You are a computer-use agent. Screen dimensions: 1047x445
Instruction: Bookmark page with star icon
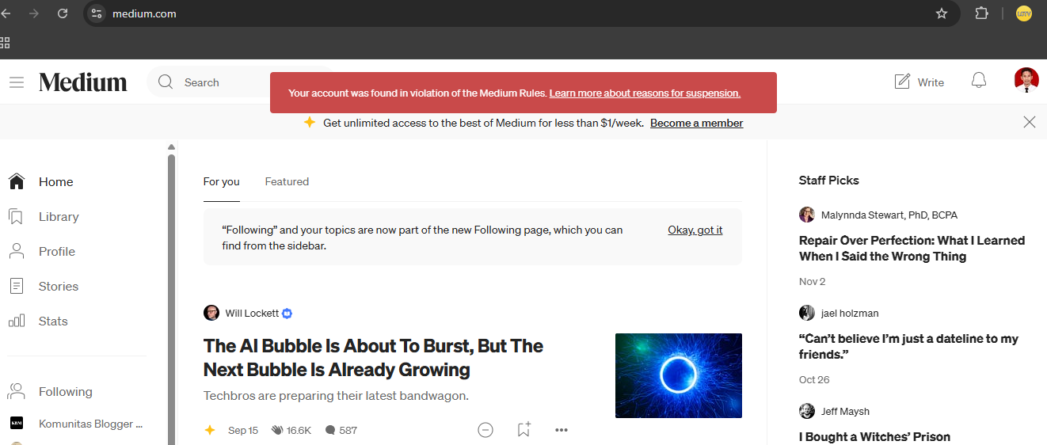click(x=942, y=13)
